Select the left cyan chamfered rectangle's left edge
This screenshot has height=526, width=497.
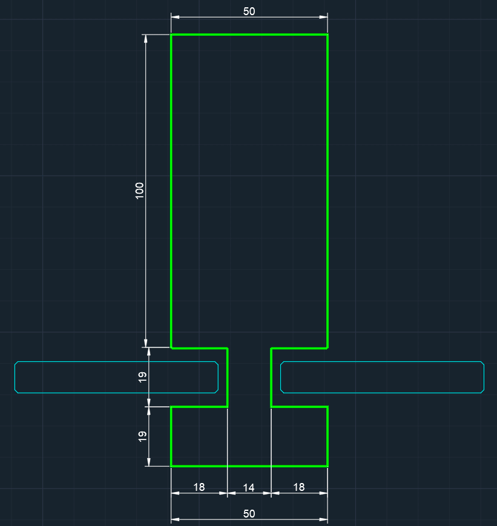click(15, 377)
